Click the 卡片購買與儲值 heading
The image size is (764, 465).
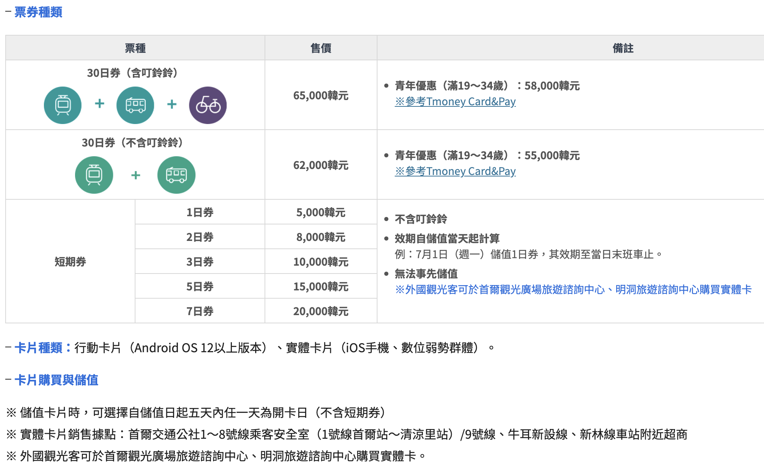(x=56, y=380)
